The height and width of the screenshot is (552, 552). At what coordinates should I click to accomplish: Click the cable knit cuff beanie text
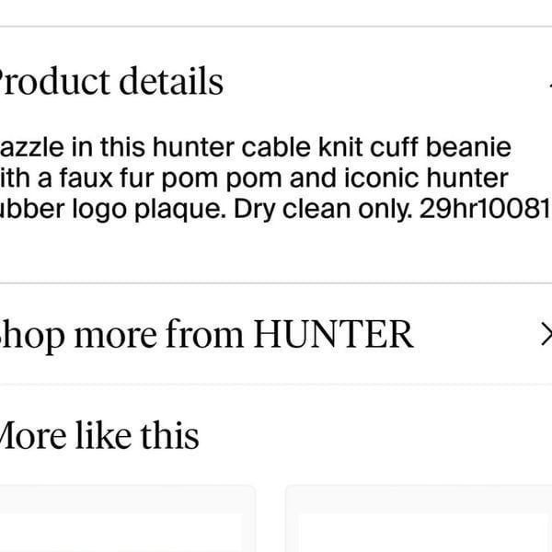(x=376, y=147)
